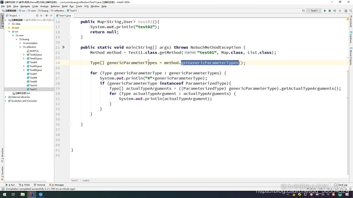The image size is (353, 198).
Task: Click the Search Everywhere magnifier icon
Action: (351, 11)
